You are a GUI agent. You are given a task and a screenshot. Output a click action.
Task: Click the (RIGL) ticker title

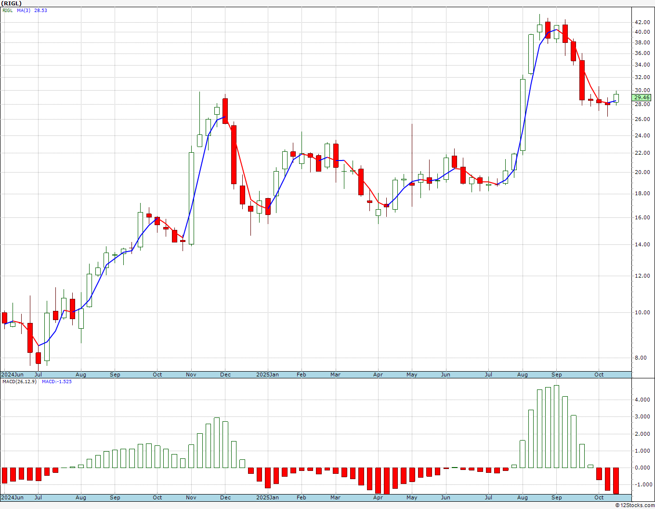(12, 3)
